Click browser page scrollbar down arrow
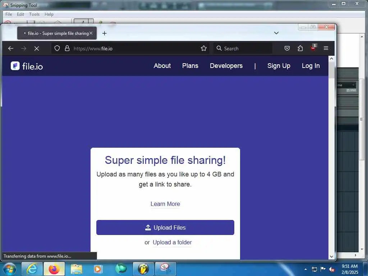Image resolution: width=368 pixels, height=276 pixels. (x=331, y=257)
